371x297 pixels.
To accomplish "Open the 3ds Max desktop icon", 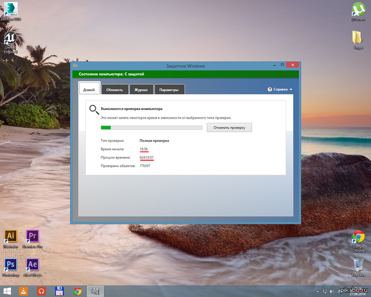I will click(11, 12).
